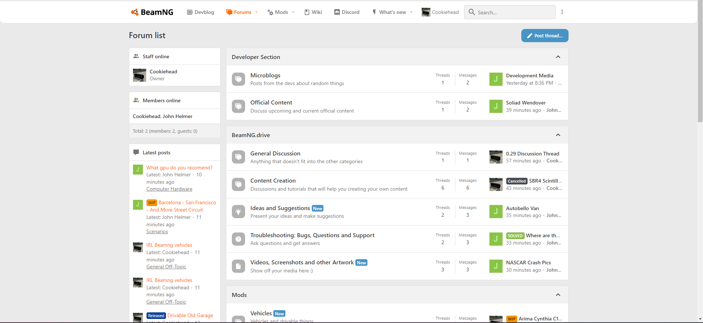
Task: Click the J avatar beside Development Media
Action: click(496, 79)
